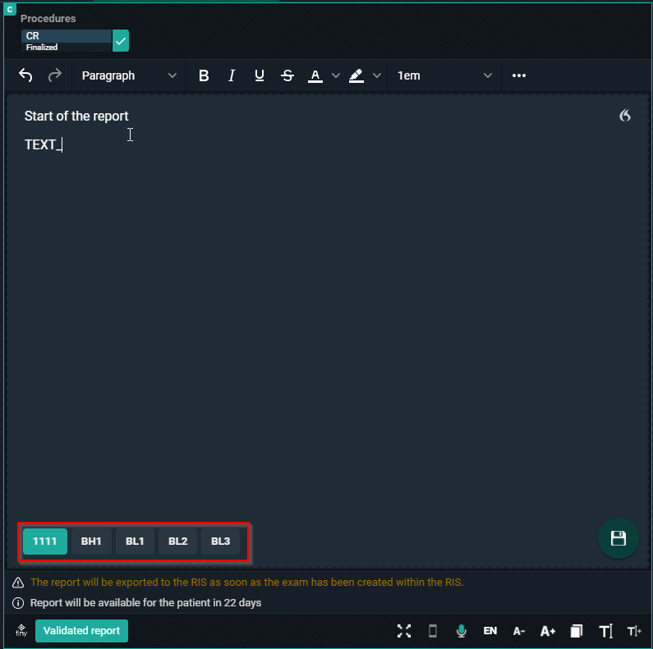This screenshot has height=649, width=653.
Task: Click the undo arrow in the toolbar
Action: [26, 75]
